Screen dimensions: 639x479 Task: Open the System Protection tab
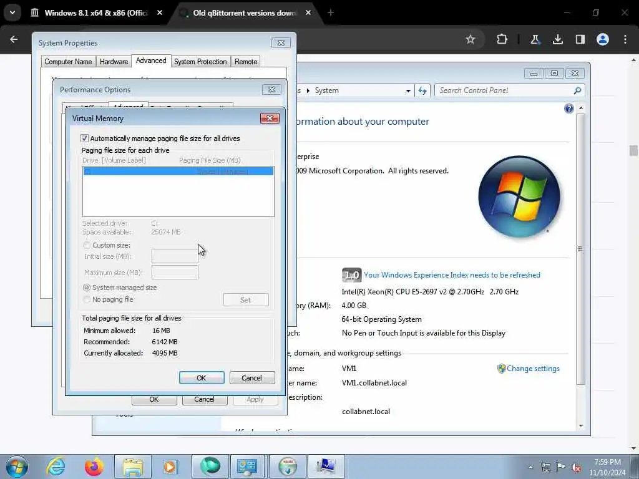point(200,62)
